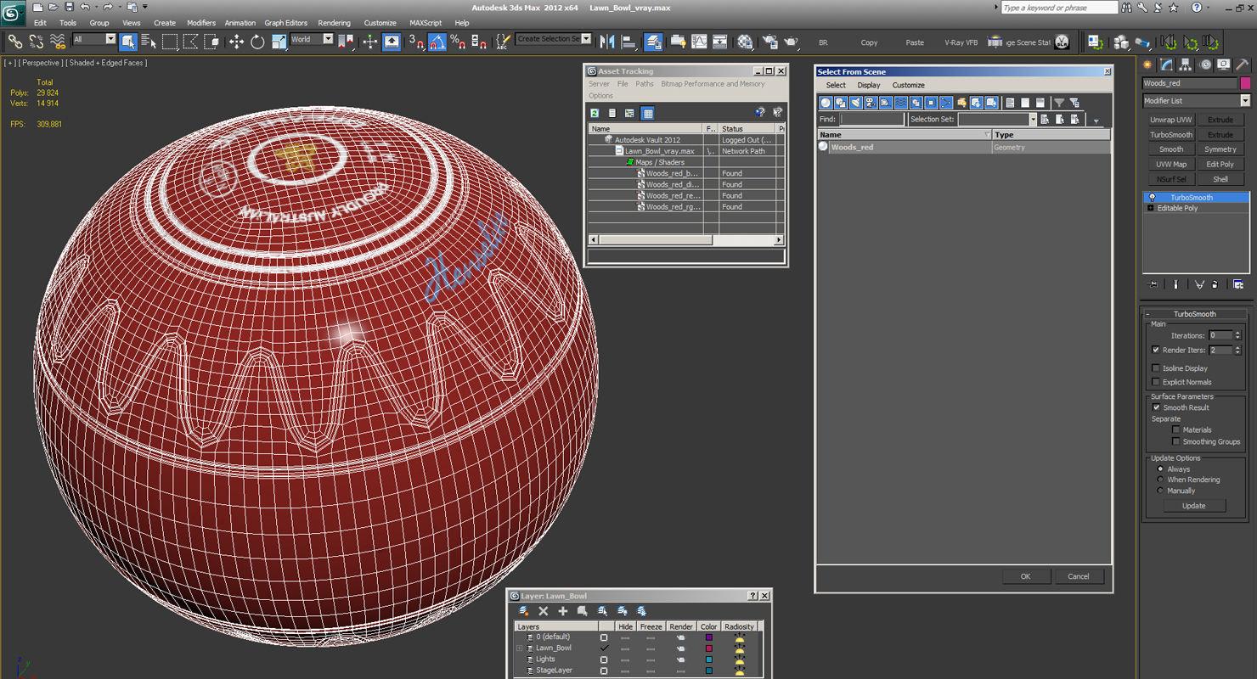
Task: Activate the Select and Rotate tool
Action: click(x=257, y=42)
